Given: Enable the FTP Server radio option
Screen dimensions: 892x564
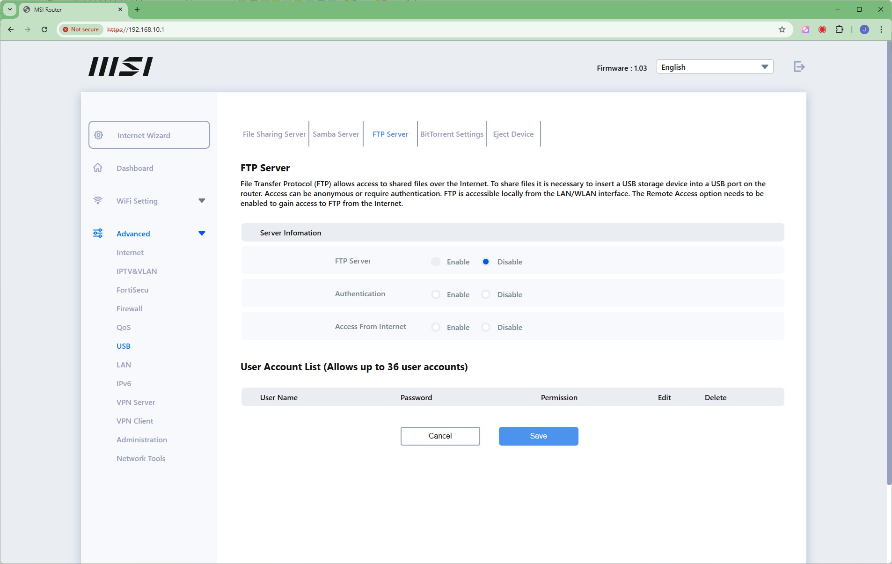Looking at the screenshot, I should 436,262.
